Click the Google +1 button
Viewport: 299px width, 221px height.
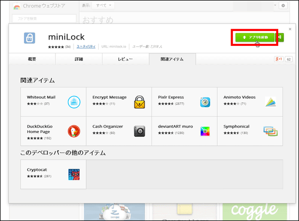click(279, 59)
